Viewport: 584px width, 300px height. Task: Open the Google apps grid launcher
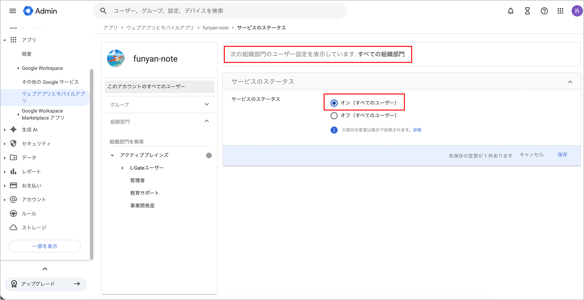560,11
